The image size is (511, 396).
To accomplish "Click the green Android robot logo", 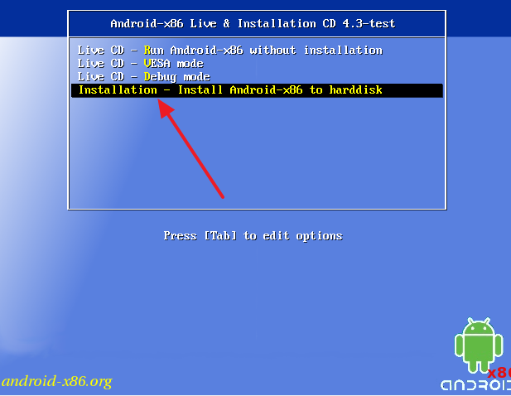I will 479,345.
